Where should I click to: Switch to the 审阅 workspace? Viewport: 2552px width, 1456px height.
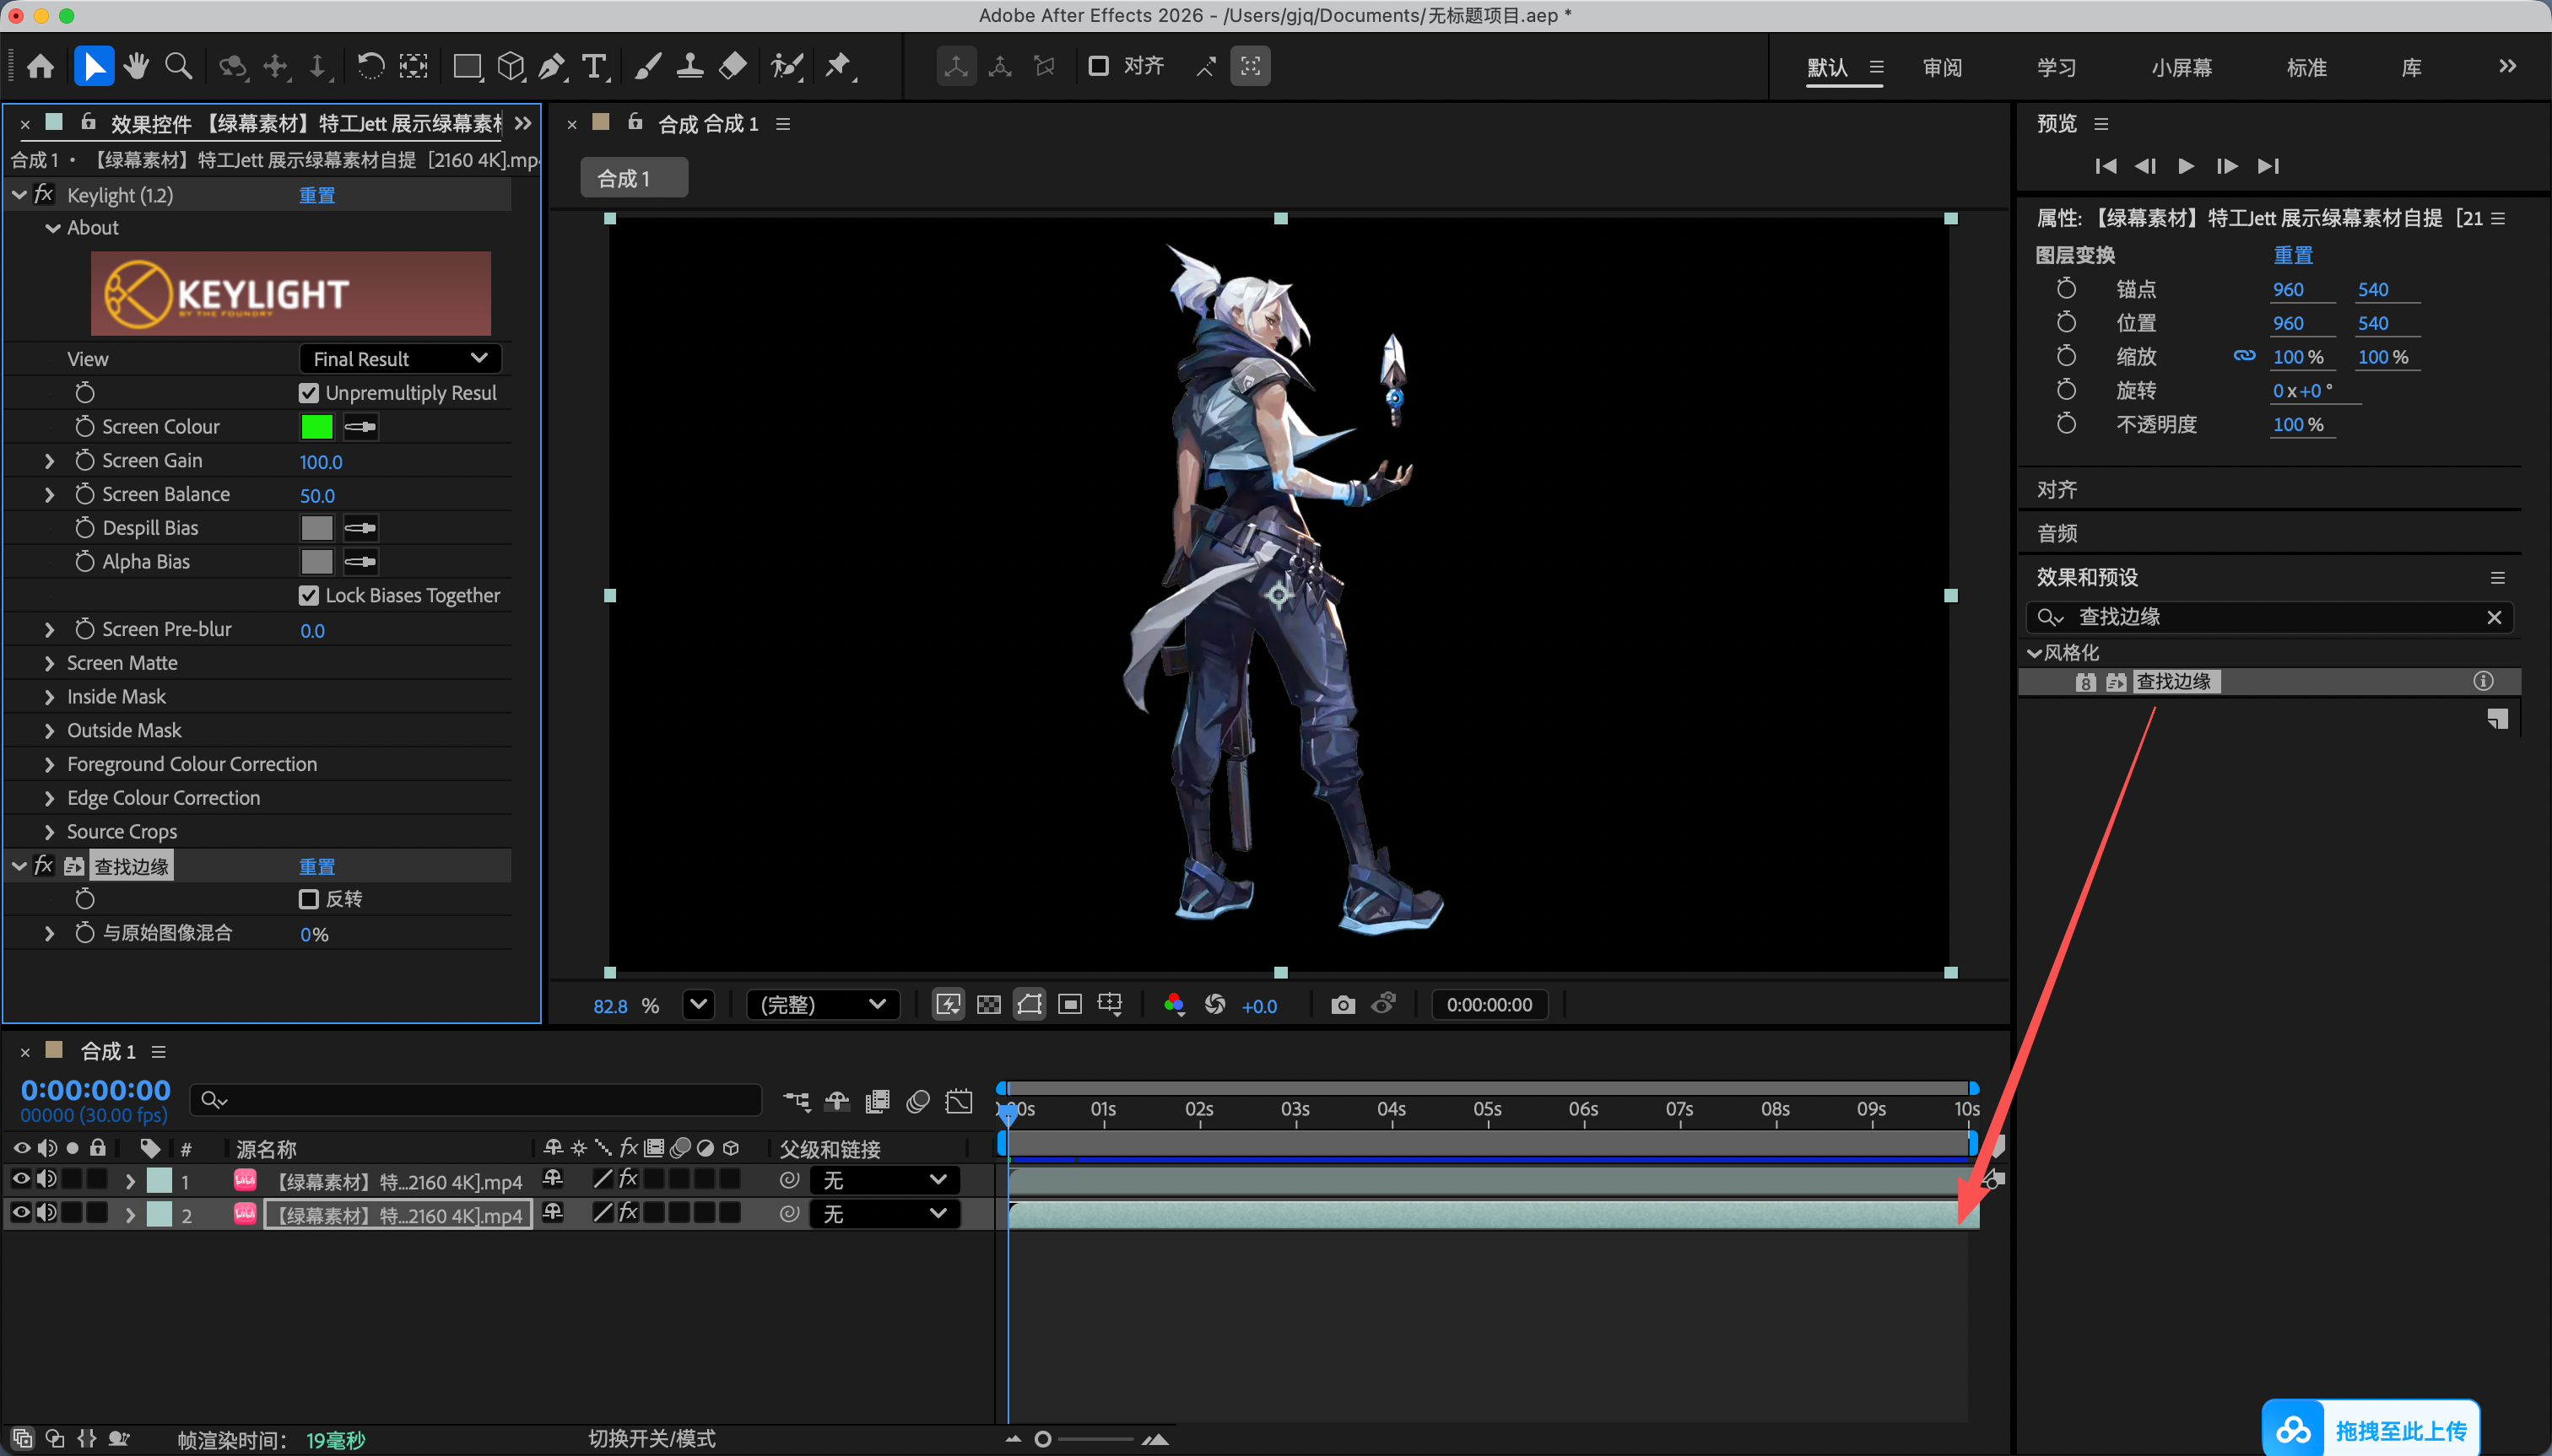click(1942, 67)
